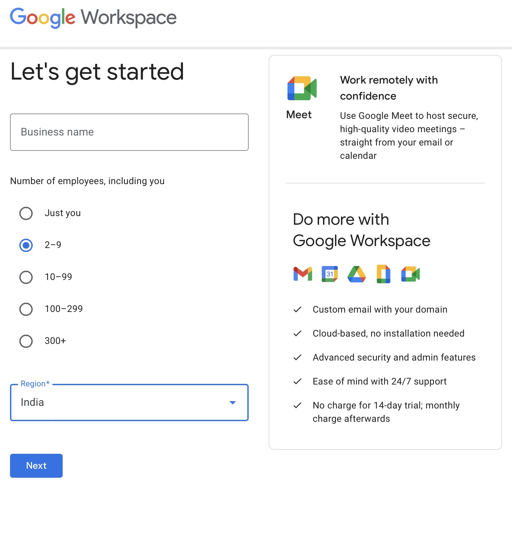Viewport: 512px width, 534px height.
Task: Click the checkmark beside 24/7 support
Action: 298,382
